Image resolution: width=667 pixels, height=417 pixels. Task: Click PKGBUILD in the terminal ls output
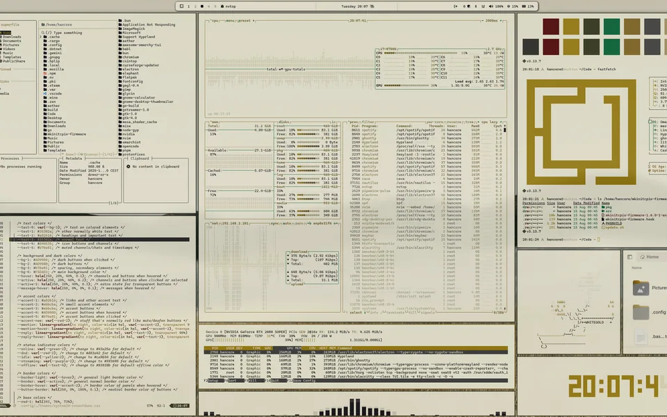click(614, 223)
